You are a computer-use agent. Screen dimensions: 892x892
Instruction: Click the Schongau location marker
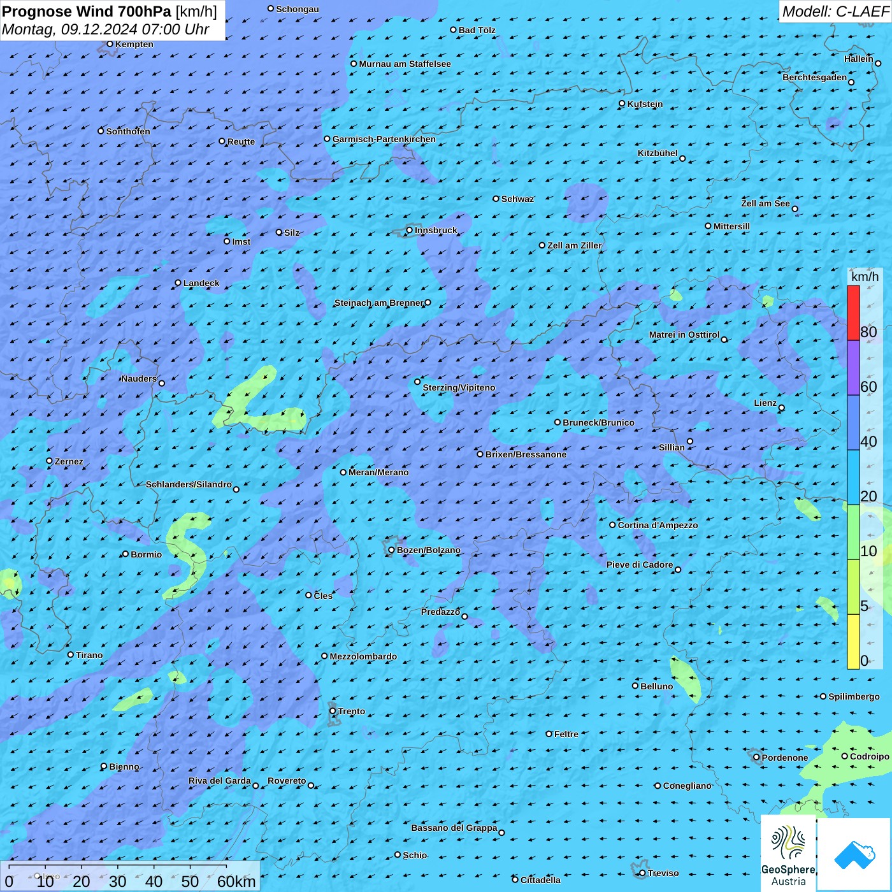271,8
